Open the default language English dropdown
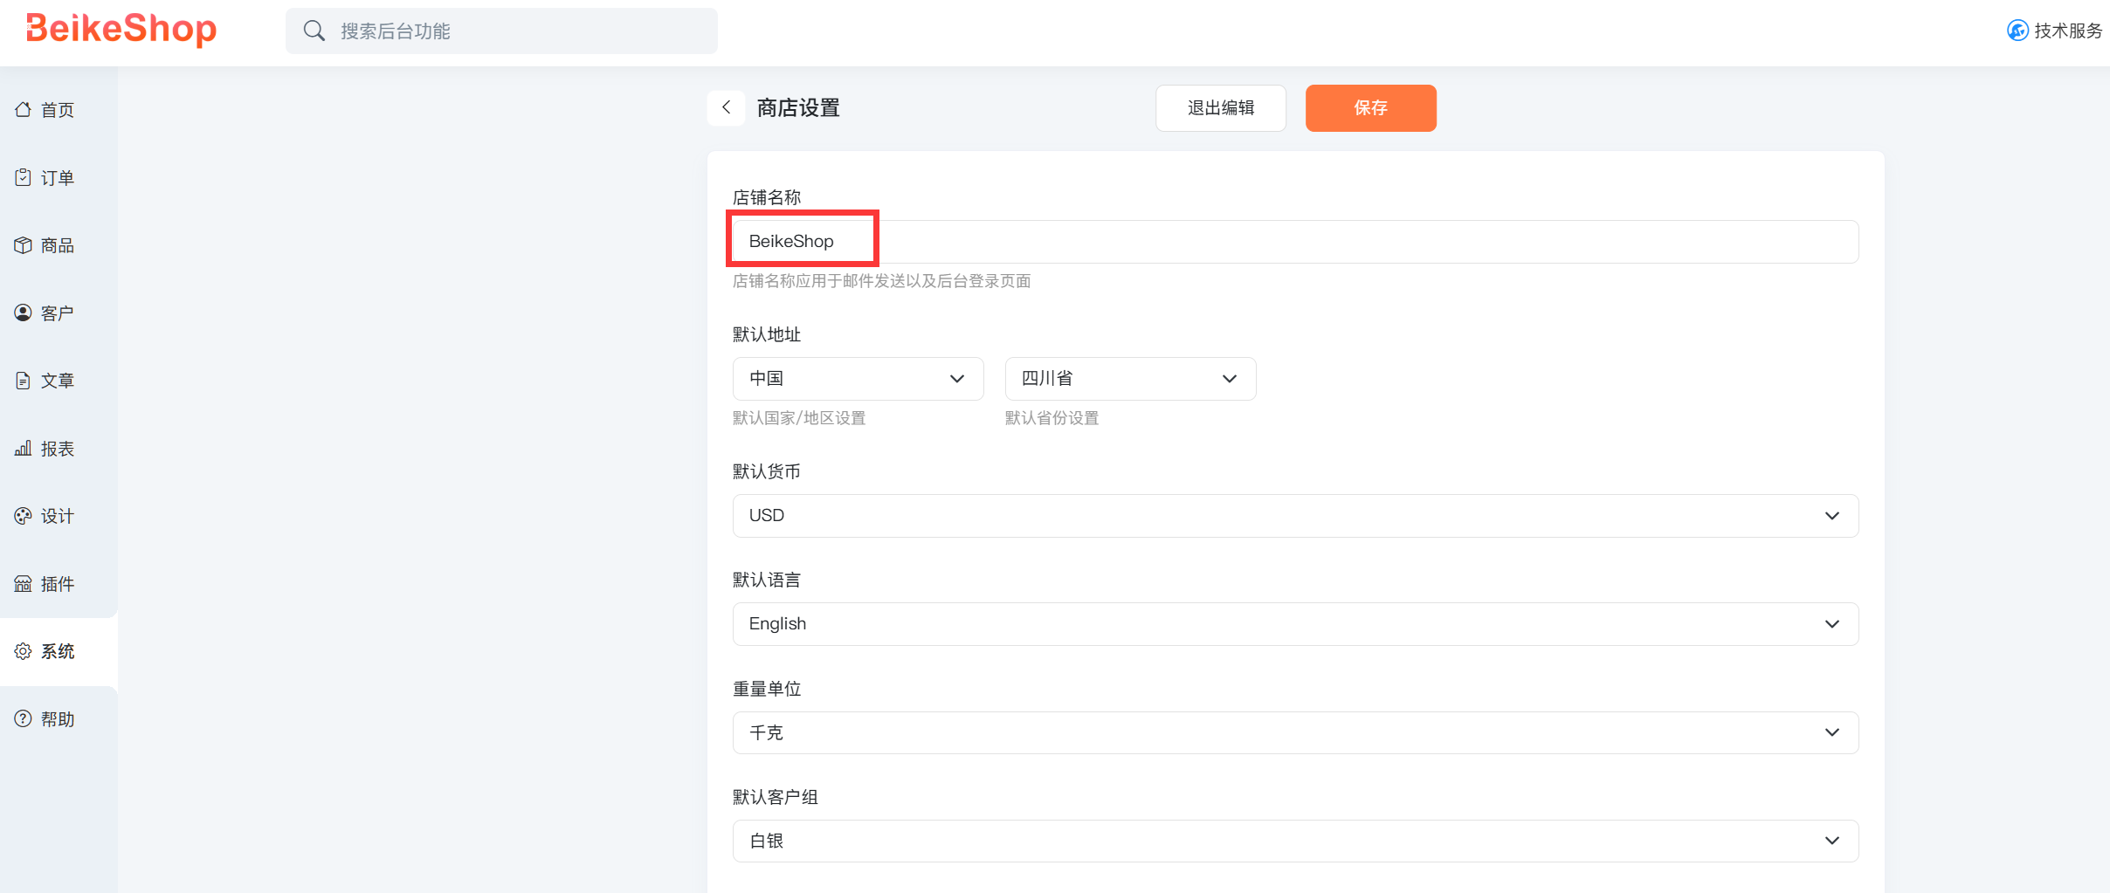This screenshot has width=2110, height=893. click(1294, 624)
